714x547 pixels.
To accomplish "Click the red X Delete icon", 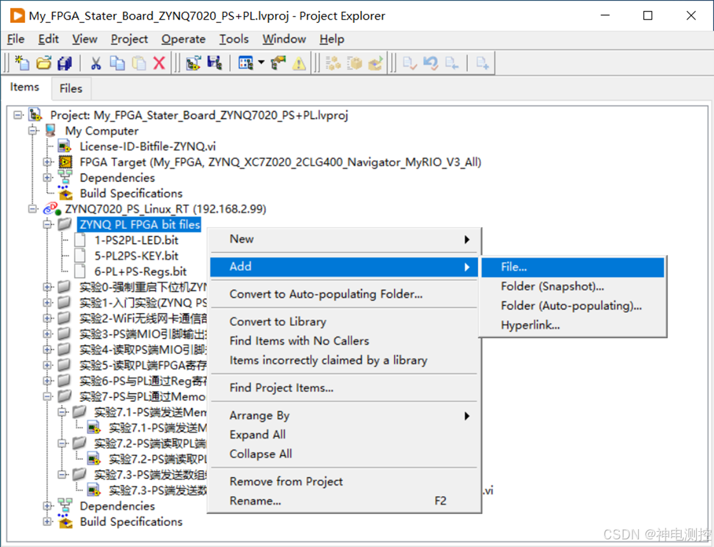I will click(x=159, y=63).
